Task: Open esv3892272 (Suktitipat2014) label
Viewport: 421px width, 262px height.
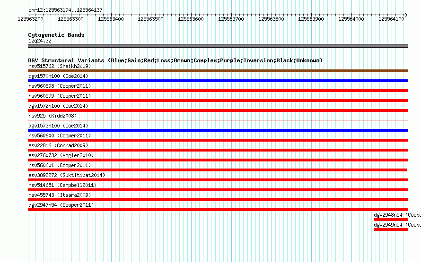Action: tap(67, 175)
